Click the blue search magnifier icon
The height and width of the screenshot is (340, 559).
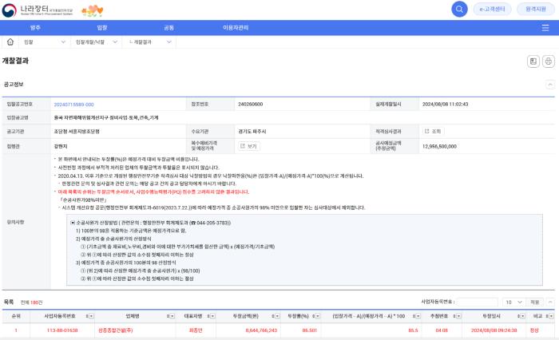tap(460, 9)
